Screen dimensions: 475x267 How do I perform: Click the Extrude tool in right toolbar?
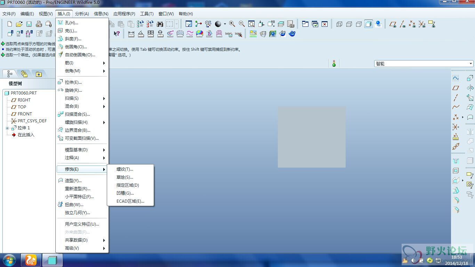pyautogui.click(x=470, y=78)
